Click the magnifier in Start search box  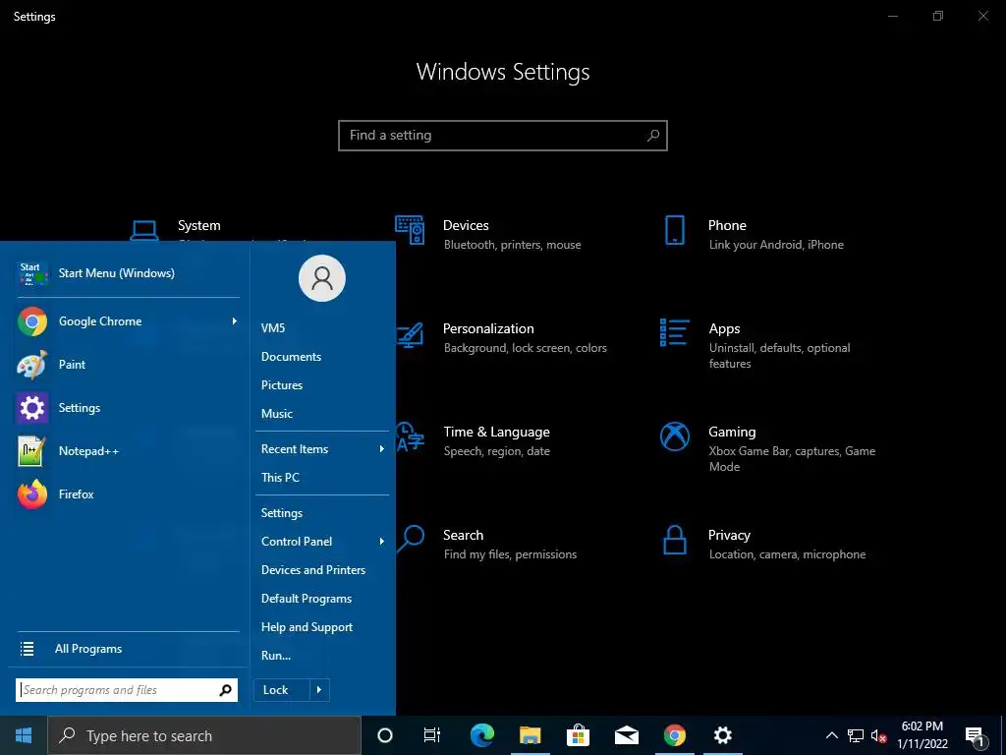225,690
